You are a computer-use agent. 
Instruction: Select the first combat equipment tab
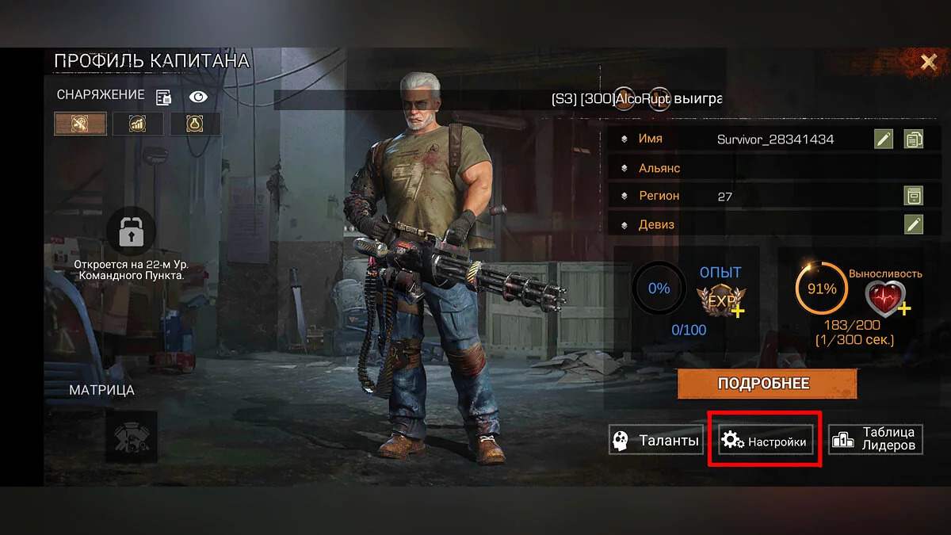point(80,123)
